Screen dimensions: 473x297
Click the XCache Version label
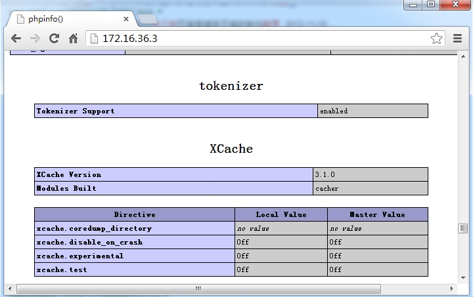(173, 174)
